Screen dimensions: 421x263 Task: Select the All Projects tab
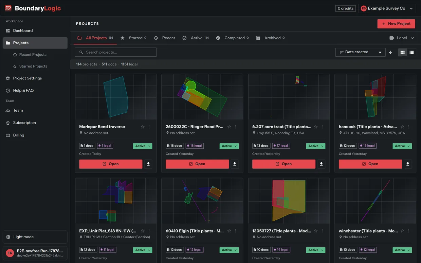[95, 38]
